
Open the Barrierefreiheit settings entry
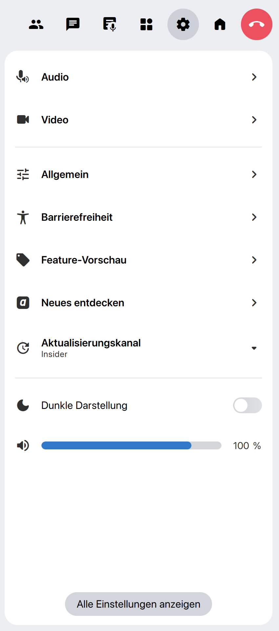(x=77, y=217)
